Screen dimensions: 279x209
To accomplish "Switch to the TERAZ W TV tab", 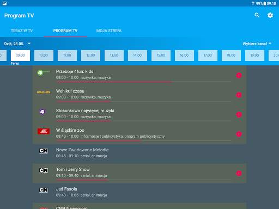I will pos(22,30).
